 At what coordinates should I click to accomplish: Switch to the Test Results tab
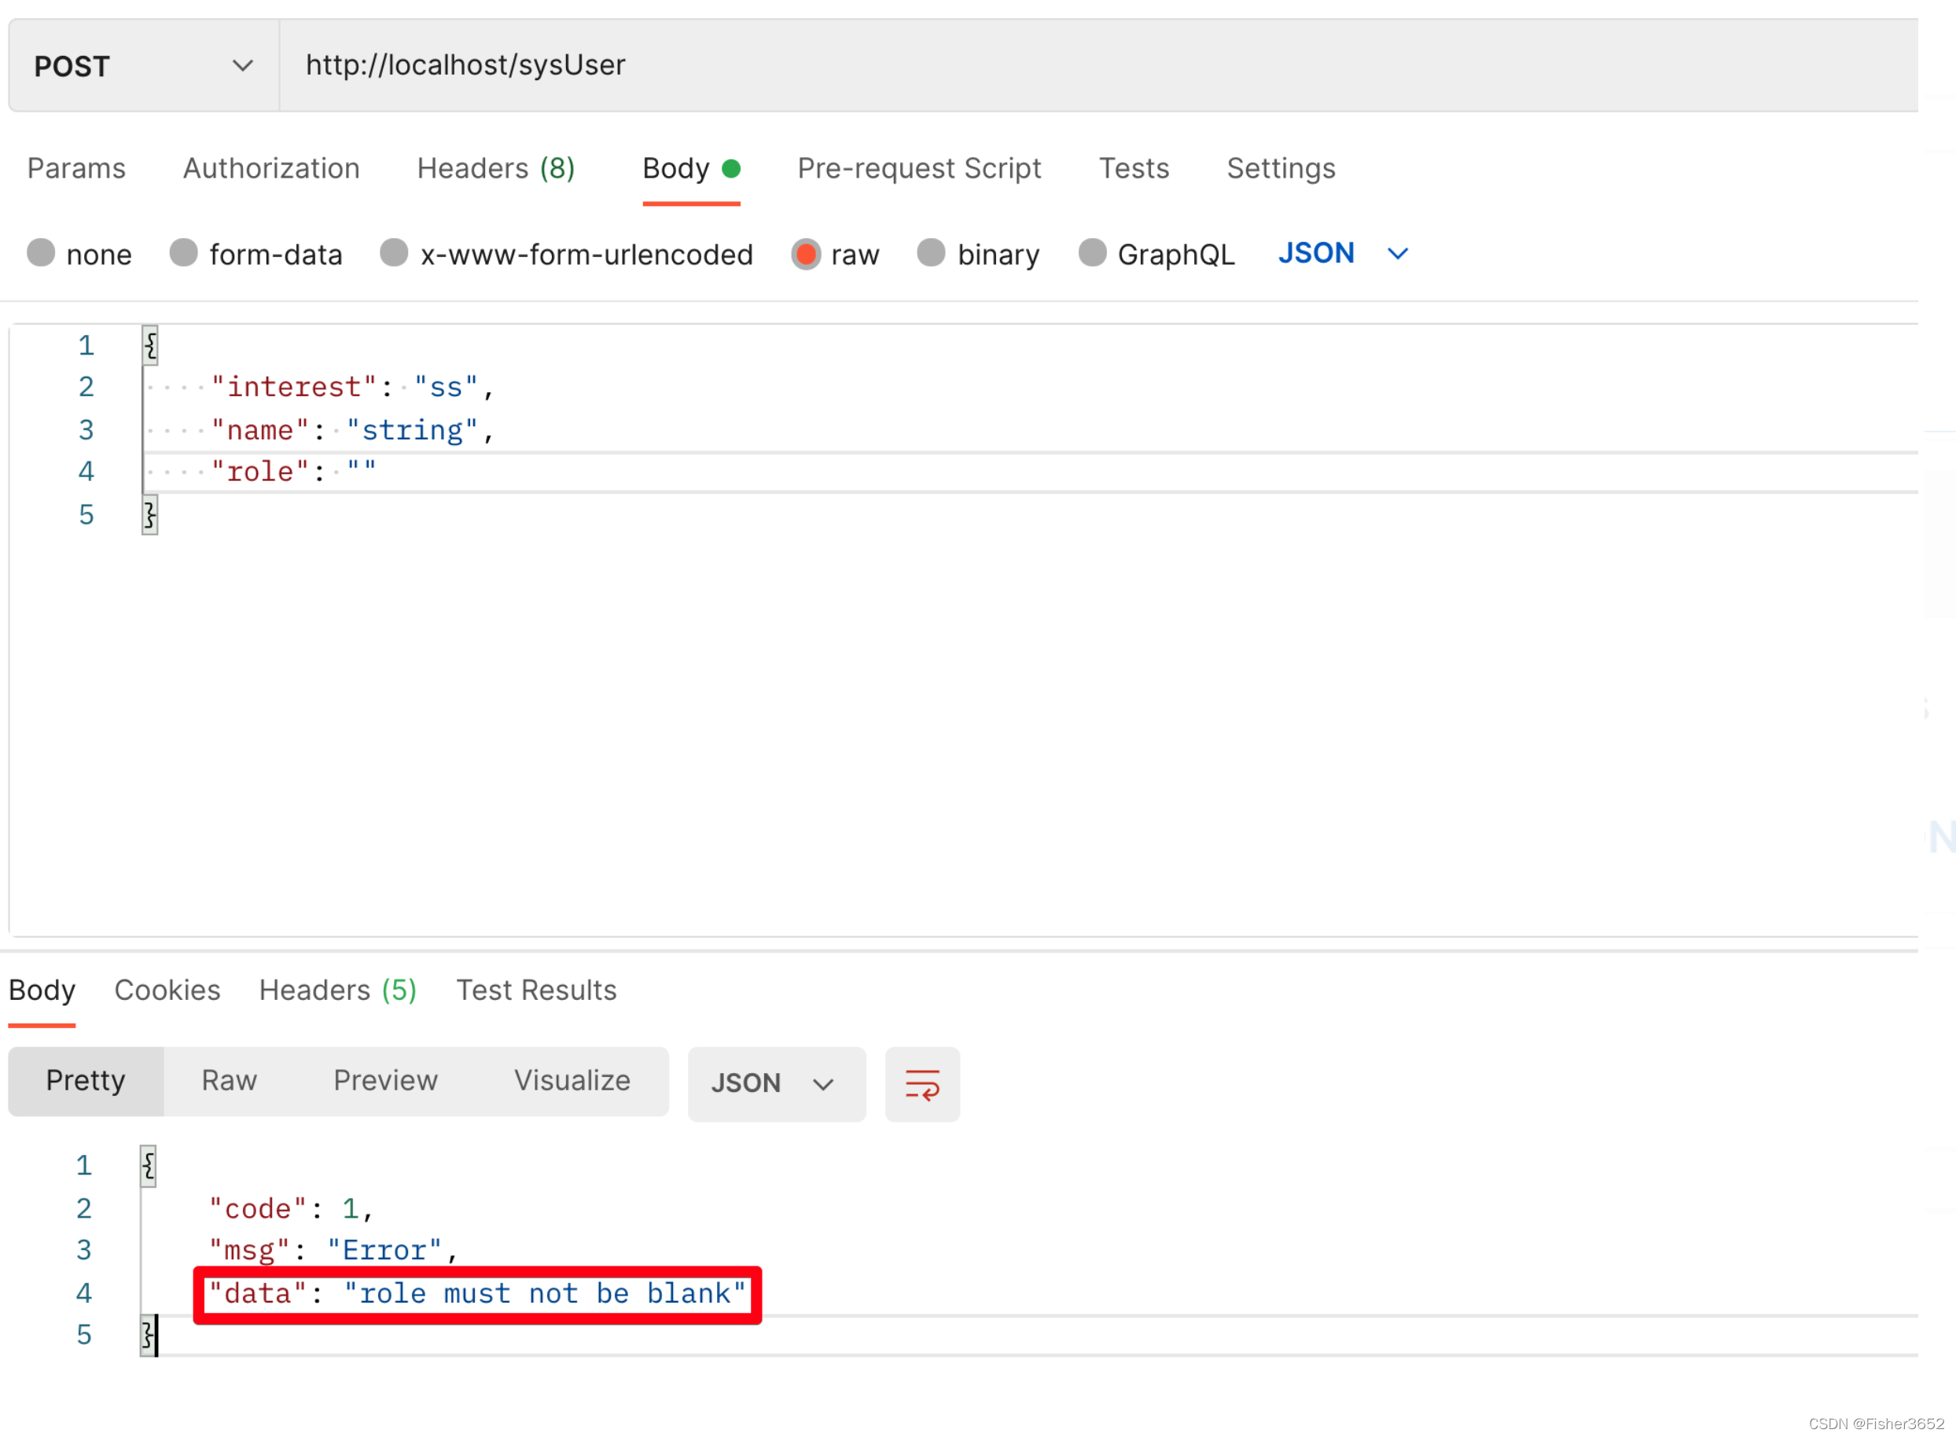point(536,990)
